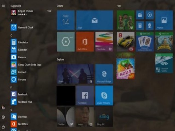Click the letter F section header

click(11, 87)
